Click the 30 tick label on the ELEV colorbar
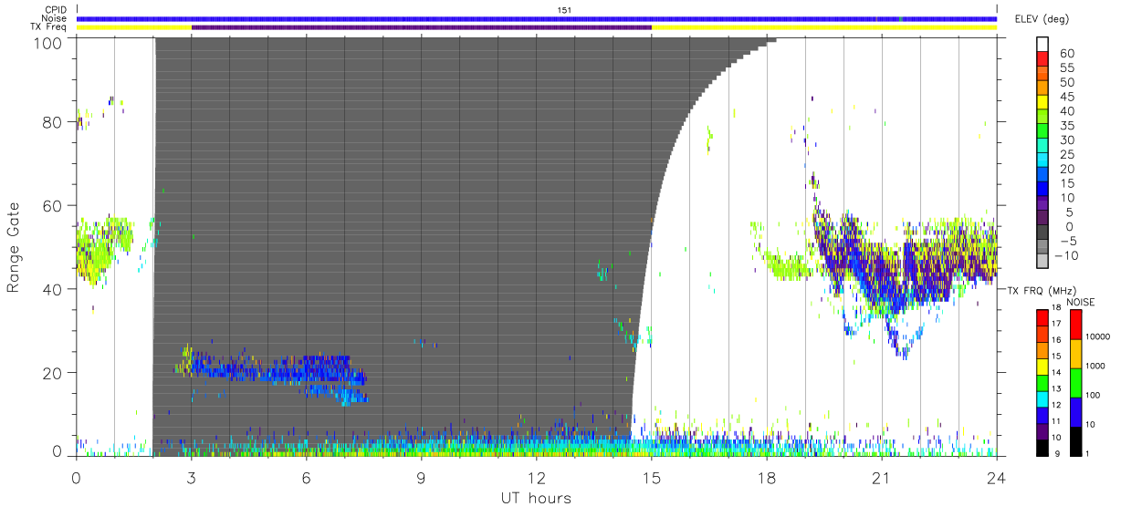1121x517 pixels. click(1065, 140)
